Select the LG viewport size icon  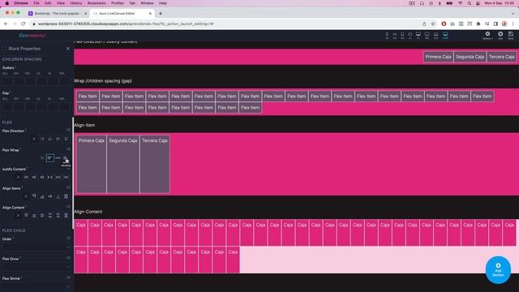pos(410,35)
